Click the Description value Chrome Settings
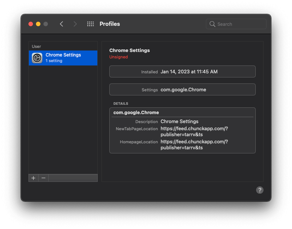 tap(180, 121)
